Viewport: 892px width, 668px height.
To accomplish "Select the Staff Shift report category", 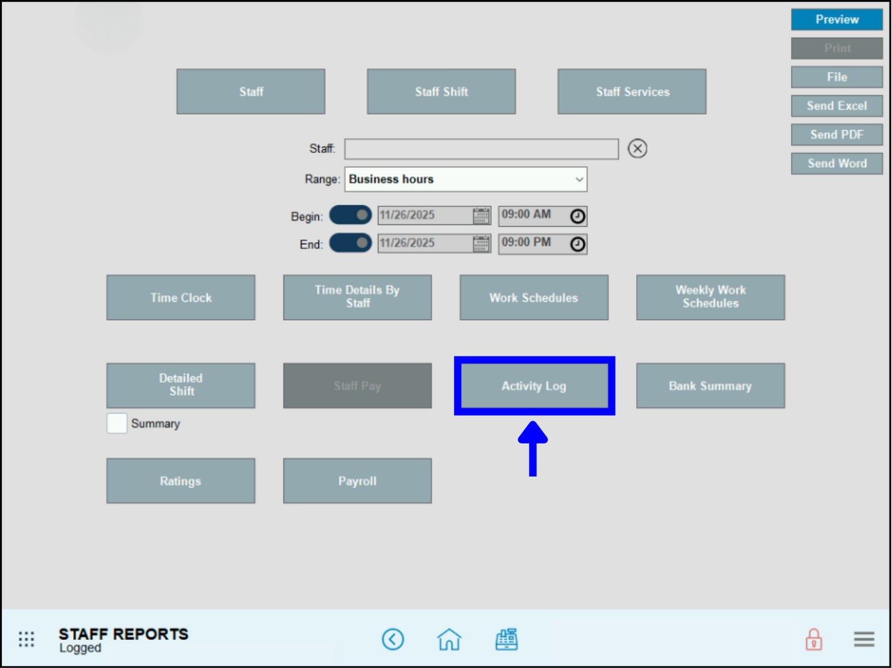I will click(441, 92).
